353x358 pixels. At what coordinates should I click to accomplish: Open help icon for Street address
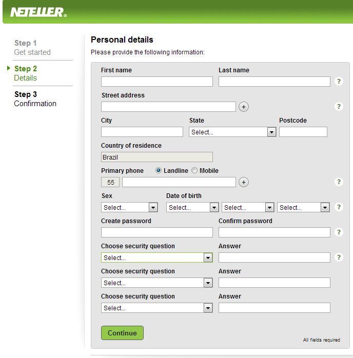pyautogui.click(x=339, y=106)
